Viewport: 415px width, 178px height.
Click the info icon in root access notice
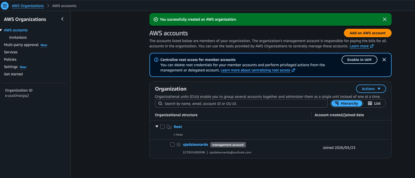[156, 60]
